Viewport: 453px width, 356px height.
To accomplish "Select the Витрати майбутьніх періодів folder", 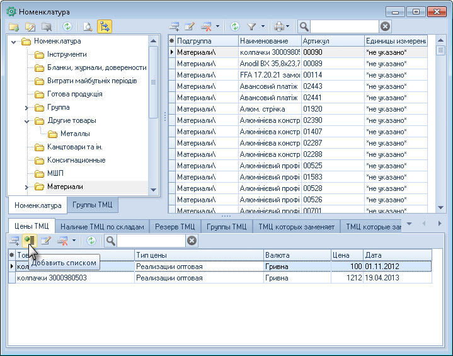I will coord(92,81).
